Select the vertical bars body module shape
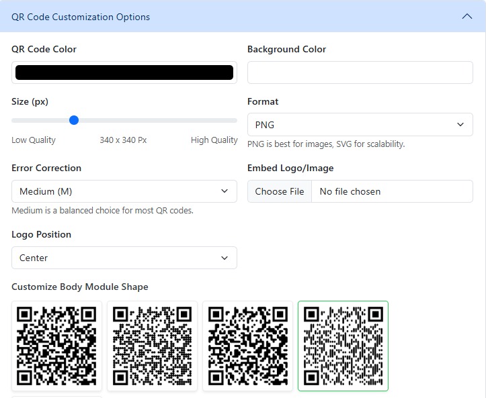 pyautogui.click(x=343, y=346)
